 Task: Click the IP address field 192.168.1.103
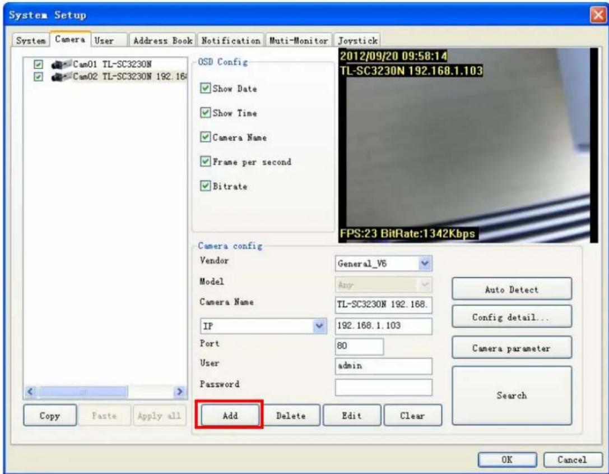[383, 326]
